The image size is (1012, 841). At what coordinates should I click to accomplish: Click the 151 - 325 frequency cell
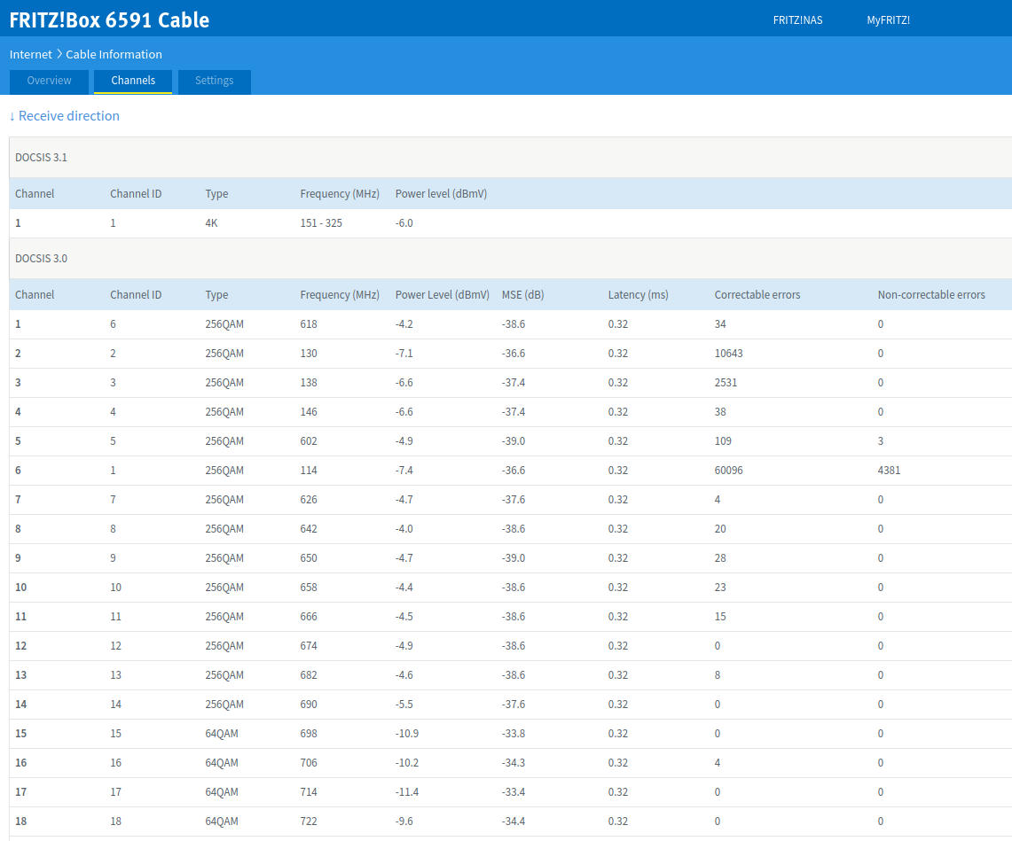click(321, 223)
